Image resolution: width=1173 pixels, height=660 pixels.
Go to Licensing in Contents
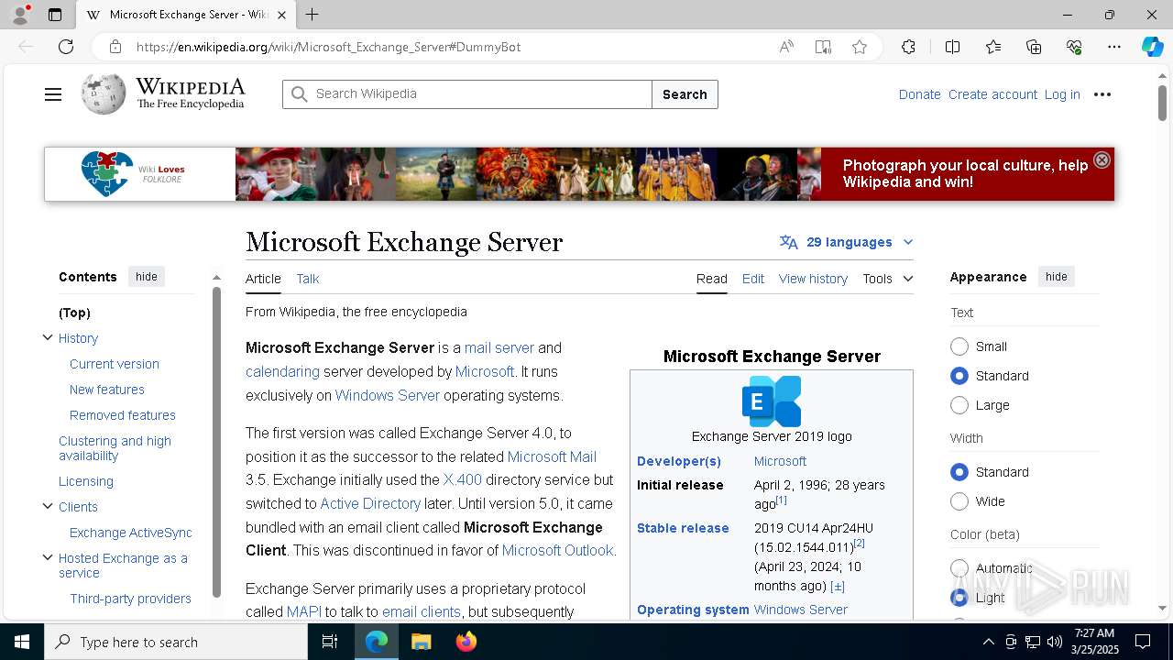coord(86,481)
